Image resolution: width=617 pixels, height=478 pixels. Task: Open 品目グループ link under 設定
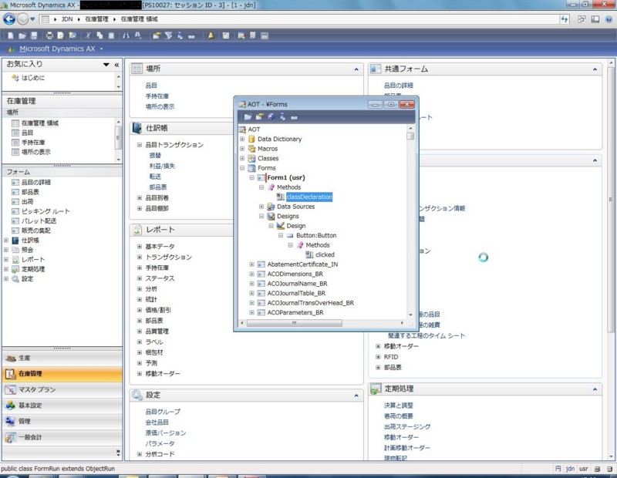(163, 412)
